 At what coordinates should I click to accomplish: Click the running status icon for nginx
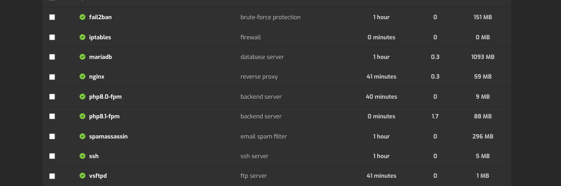(83, 77)
